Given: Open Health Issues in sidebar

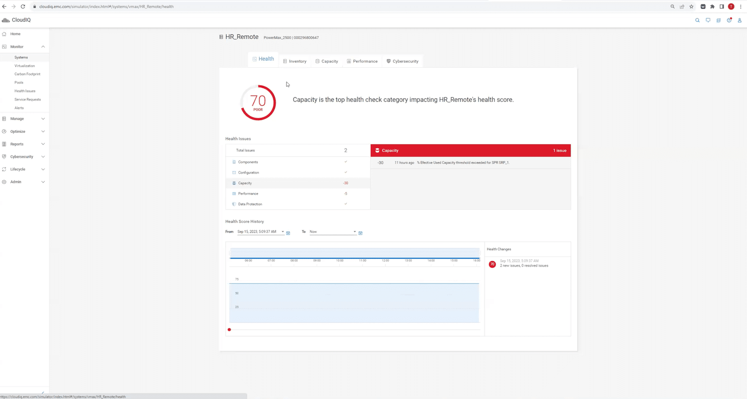Looking at the screenshot, I should [x=25, y=91].
